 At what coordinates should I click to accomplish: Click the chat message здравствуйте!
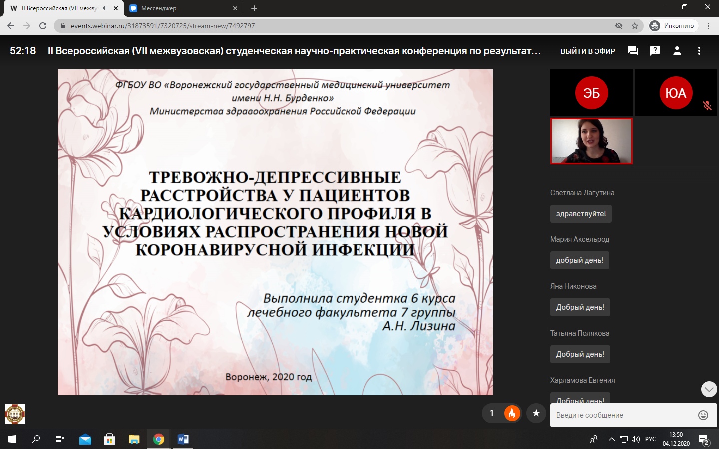[581, 214]
